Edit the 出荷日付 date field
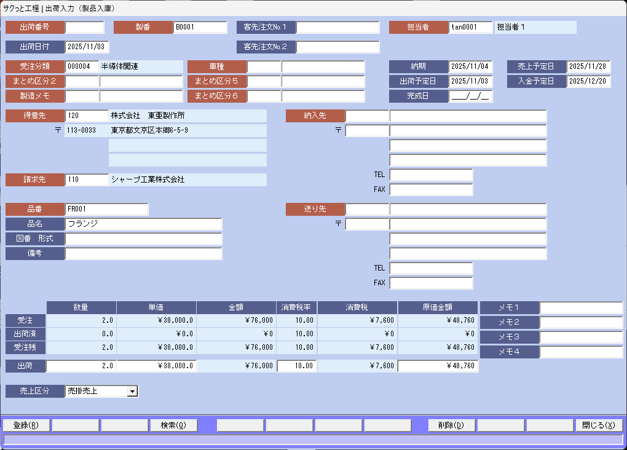Screen dimensions: 627x450 point(87,47)
